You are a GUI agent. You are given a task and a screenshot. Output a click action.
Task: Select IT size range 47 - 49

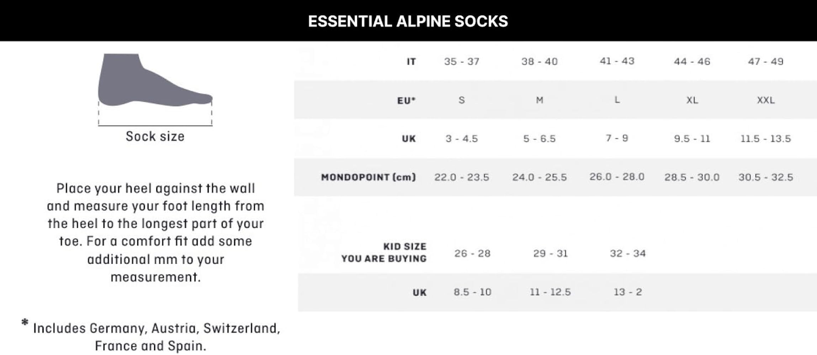tap(765, 62)
